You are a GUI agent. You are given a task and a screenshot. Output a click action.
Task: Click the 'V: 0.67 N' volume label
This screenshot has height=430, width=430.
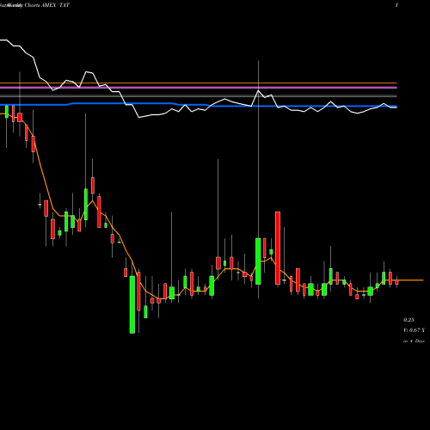pos(414,330)
